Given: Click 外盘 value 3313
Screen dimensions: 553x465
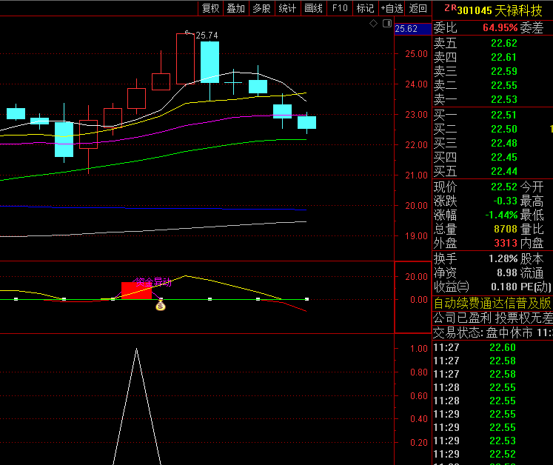Looking at the screenshot, I should 506,243.
